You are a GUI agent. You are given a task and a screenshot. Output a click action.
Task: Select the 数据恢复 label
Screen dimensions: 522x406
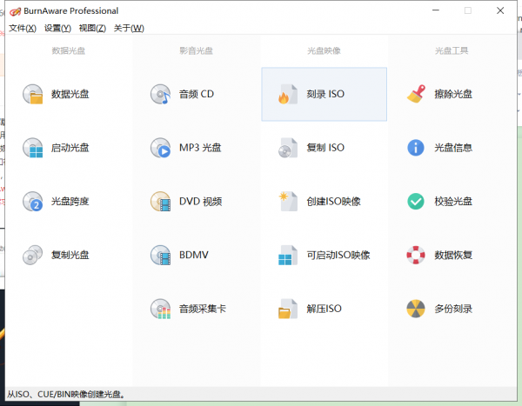pyautogui.click(x=453, y=255)
